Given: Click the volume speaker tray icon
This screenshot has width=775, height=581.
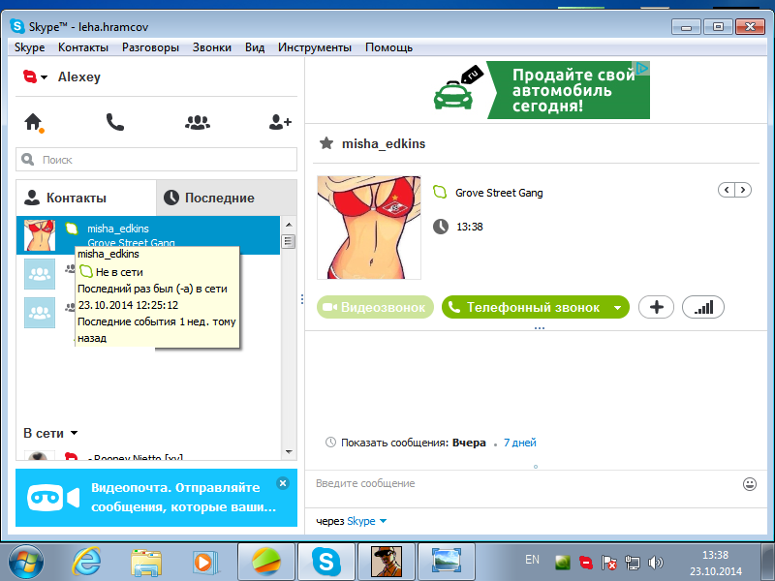Looking at the screenshot, I should coord(656,563).
